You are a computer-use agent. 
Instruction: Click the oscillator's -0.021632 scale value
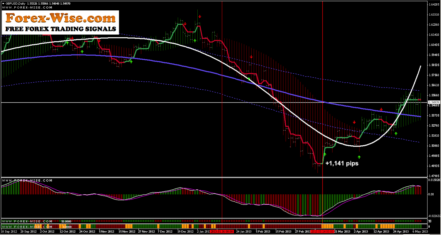click(x=435, y=216)
